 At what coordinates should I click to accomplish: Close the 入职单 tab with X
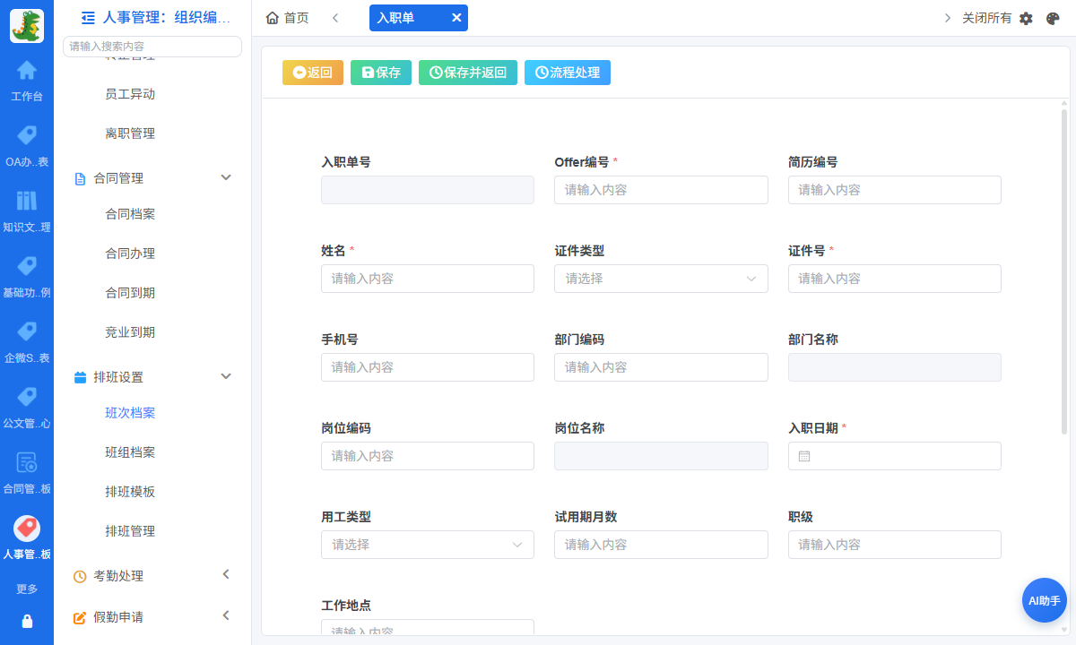pos(456,18)
